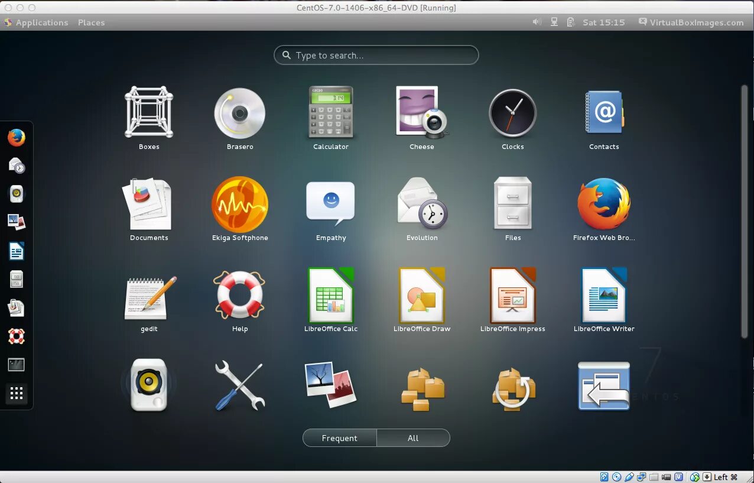
Task: Click Firefox in the left dash
Action: pyautogui.click(x=17, y=138)
